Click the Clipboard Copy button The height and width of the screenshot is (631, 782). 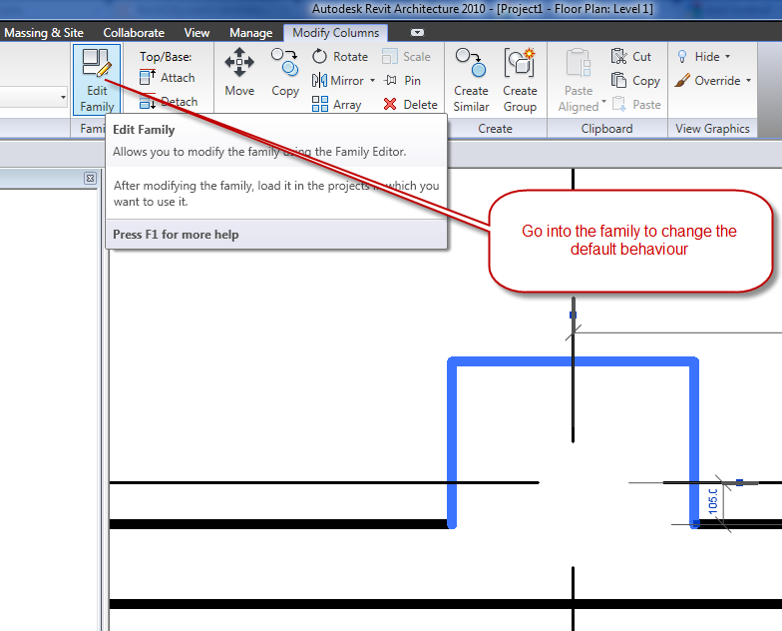635,81
